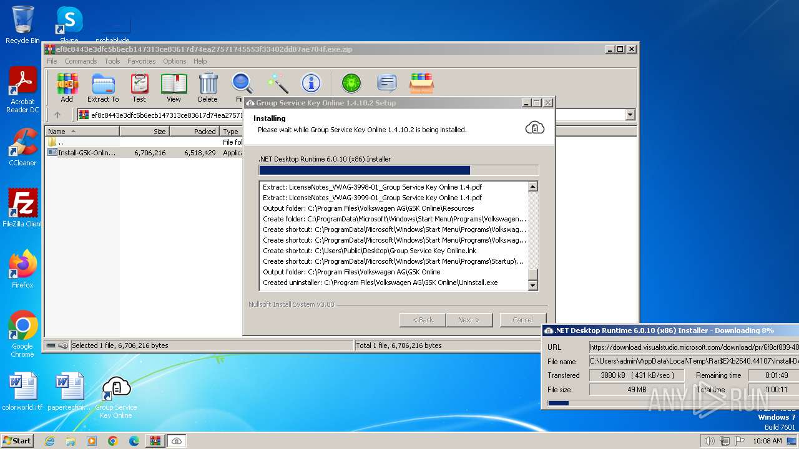Open WinRAR Options menu
The image size is (799, 449).
point(175,61)
